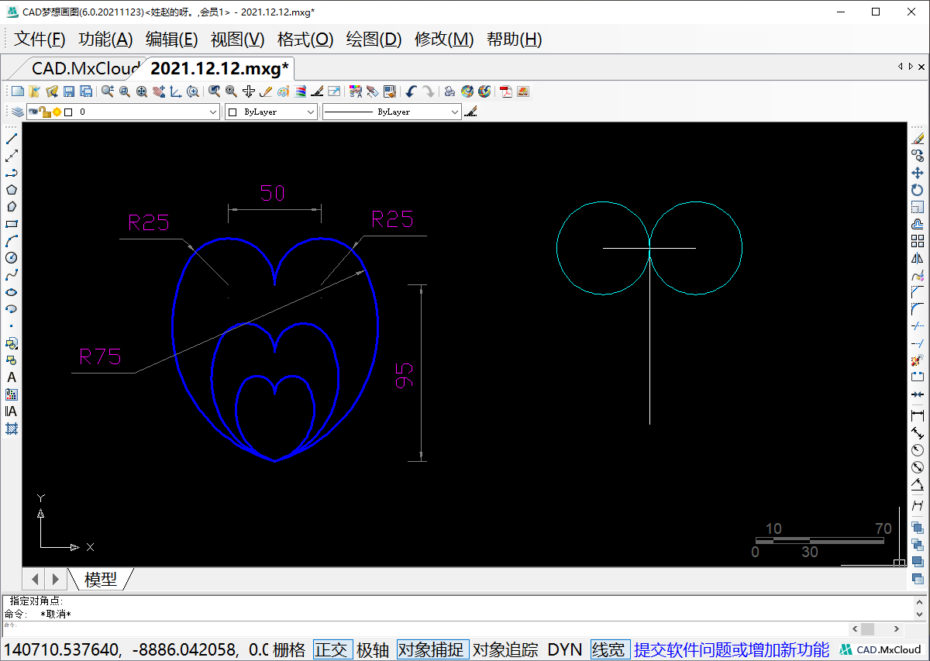Select the single-line Text 'A' tool
This screenshot has height=661, width=930.
12,377
